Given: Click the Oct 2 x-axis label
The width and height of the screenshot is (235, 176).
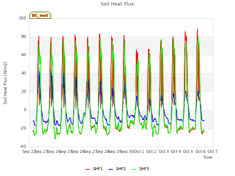Looking at the screenshot, I should pos(151,151).
